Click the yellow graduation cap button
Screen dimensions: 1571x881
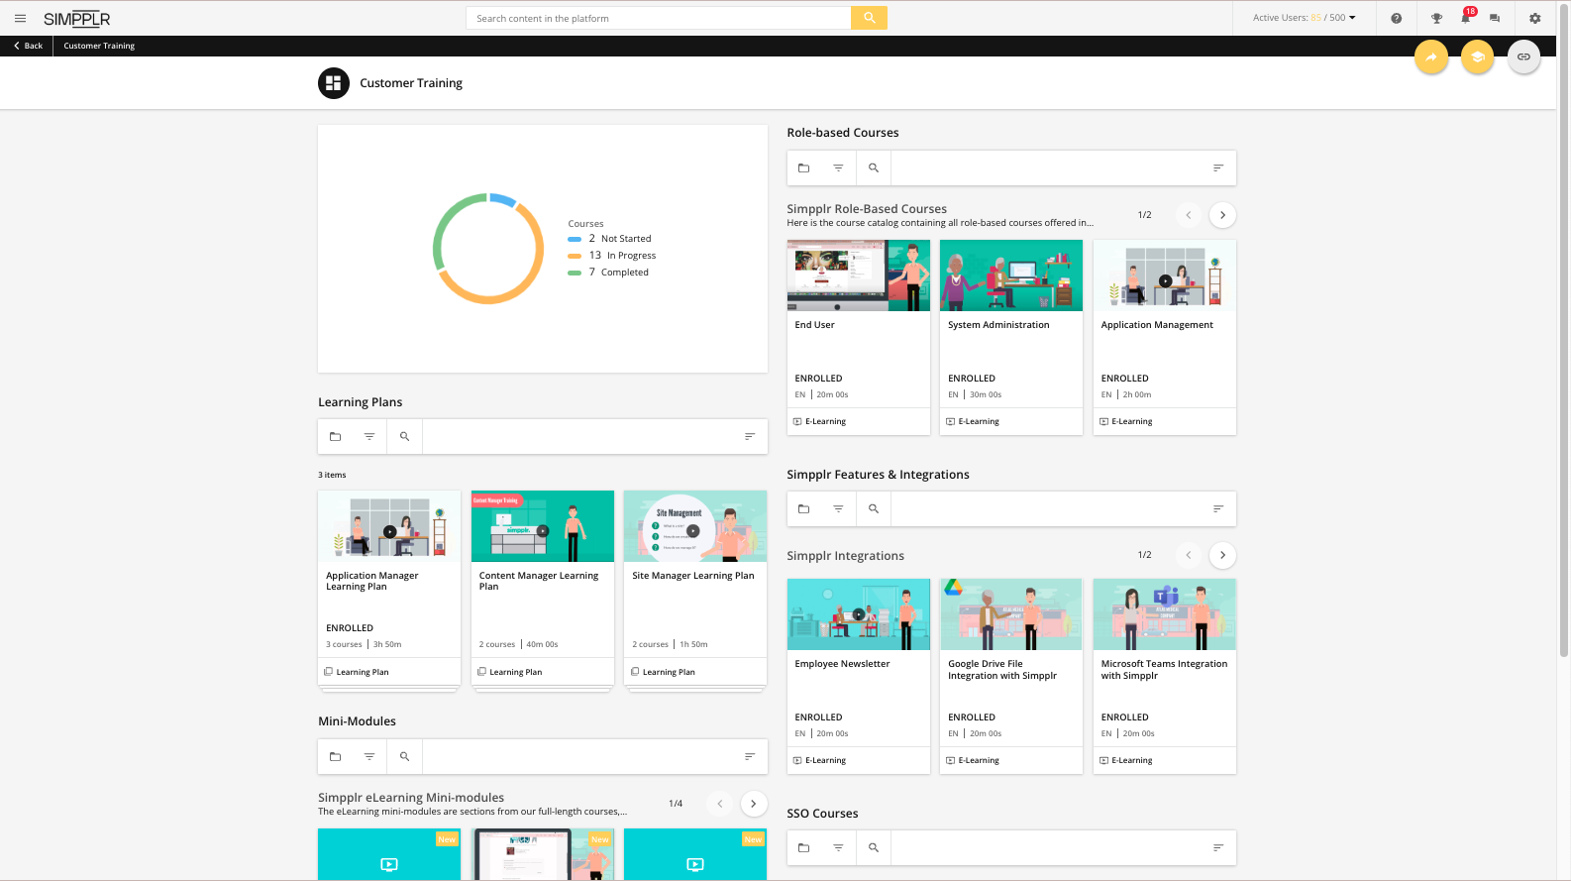click(1478, 56)
